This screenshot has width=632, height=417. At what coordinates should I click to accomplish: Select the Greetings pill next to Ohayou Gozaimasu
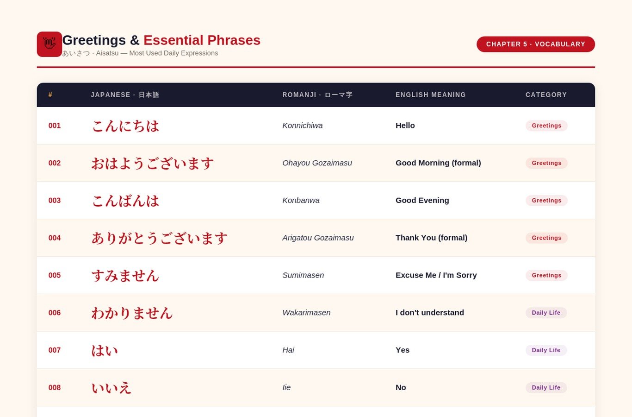pyautogui.click(x=546, y=163)
